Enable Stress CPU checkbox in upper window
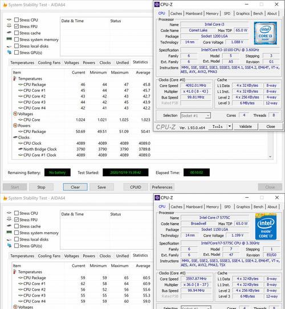This screenshot has height=309, width=285. click(17, 20)
